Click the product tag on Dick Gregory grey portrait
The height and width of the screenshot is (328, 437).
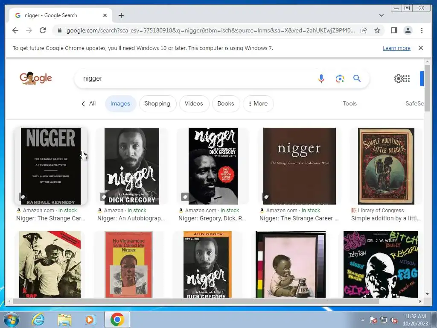click(104, 196)
